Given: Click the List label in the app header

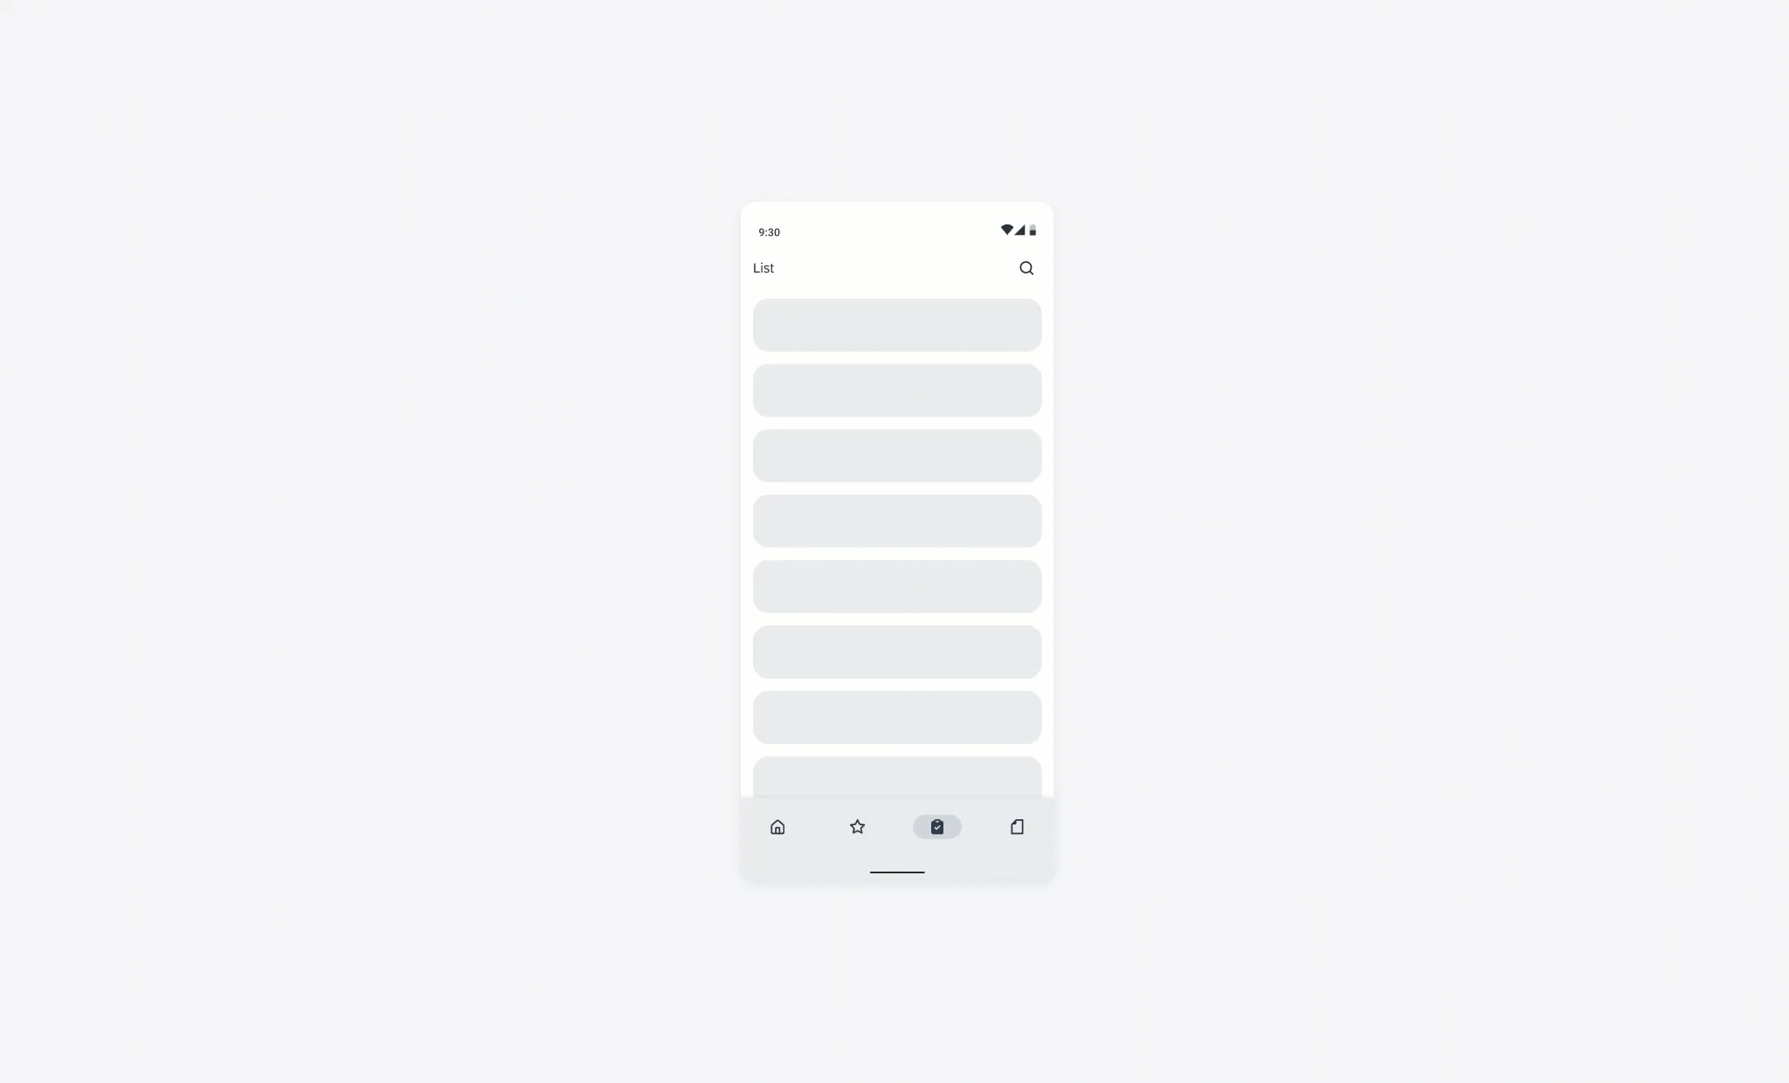Looking at the screenshot, I should 763,268.
